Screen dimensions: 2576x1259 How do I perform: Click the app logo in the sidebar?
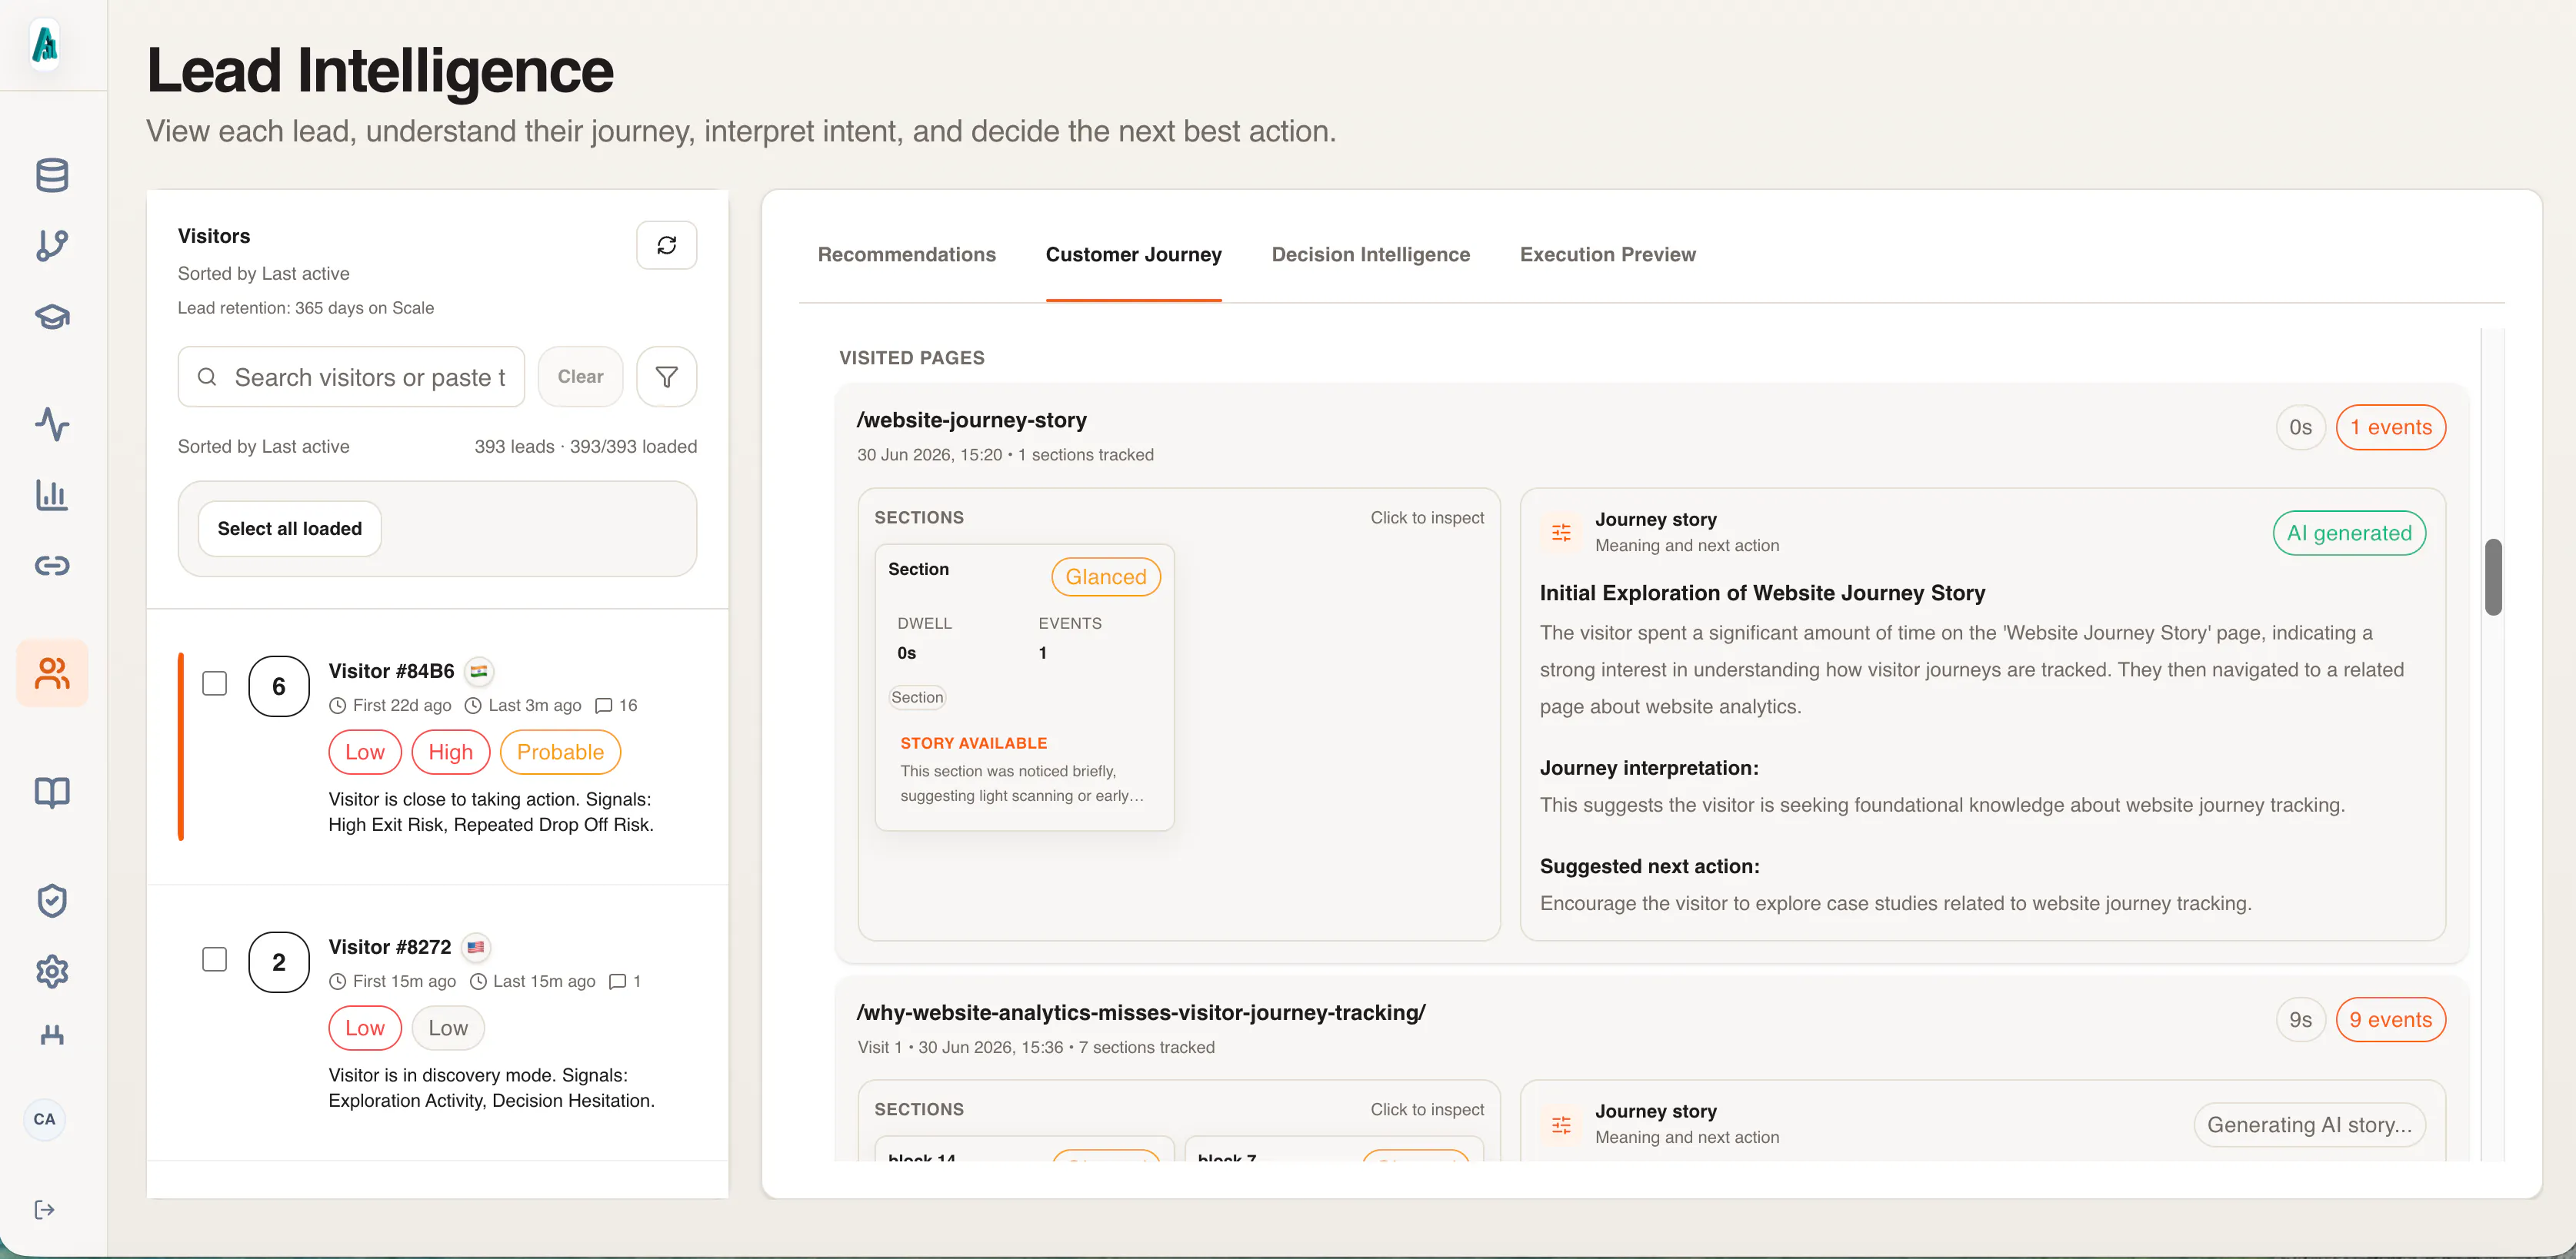(46, 45)
